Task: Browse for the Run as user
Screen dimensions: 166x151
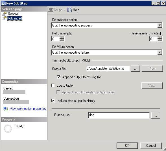Action: coord(156,115)
